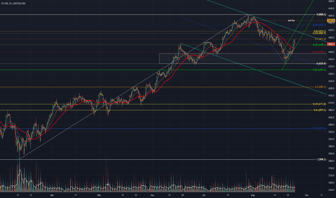The width and height of the screenshot is (336, 198).
Task: Click the 4640.0 price axis tick
Action: 331,9
